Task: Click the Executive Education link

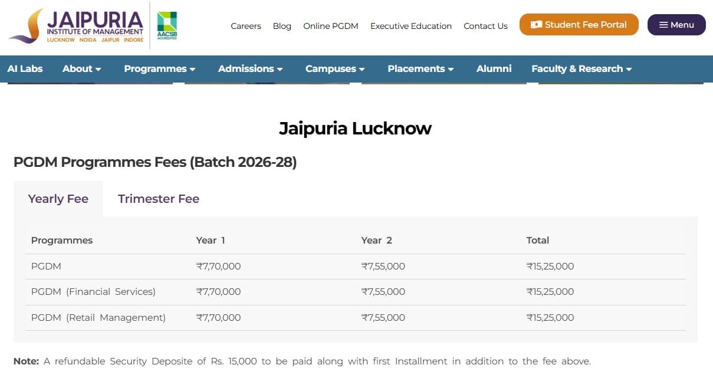Action: click(411, 26)
